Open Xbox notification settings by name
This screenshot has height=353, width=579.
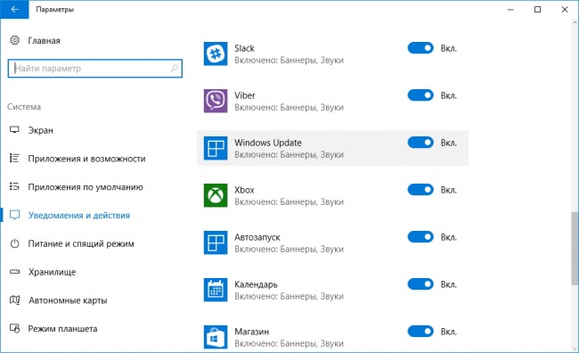(x=244, y=190)
